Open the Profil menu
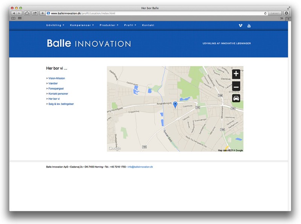This screenshot has height=224, width=301. click(130, 25)
